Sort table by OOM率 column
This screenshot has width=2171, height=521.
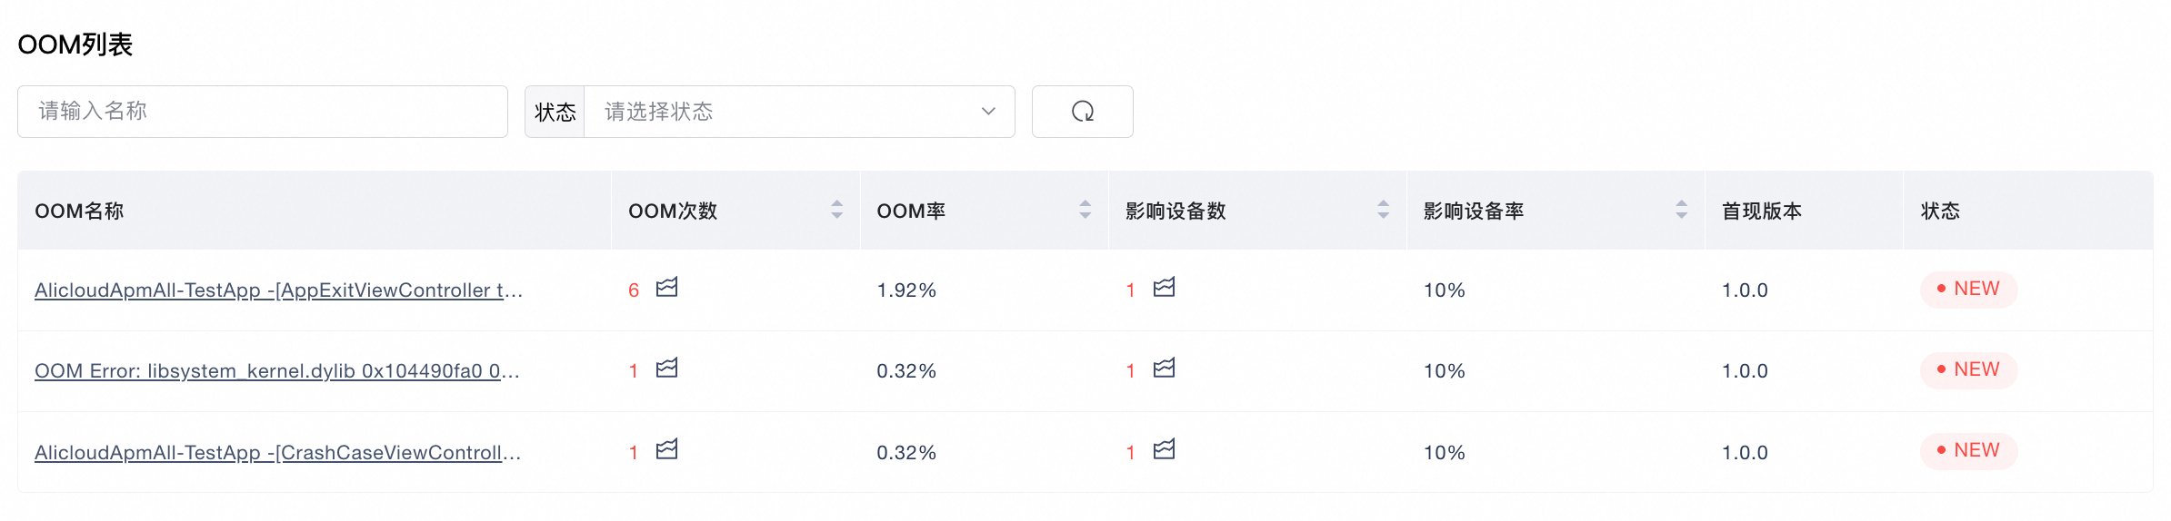(x=1085, y=210)
